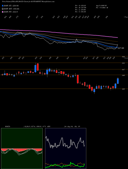This screenshot has height=169, width=128.
Task: Click the 163 price axis label
Action: pos(123,57)
